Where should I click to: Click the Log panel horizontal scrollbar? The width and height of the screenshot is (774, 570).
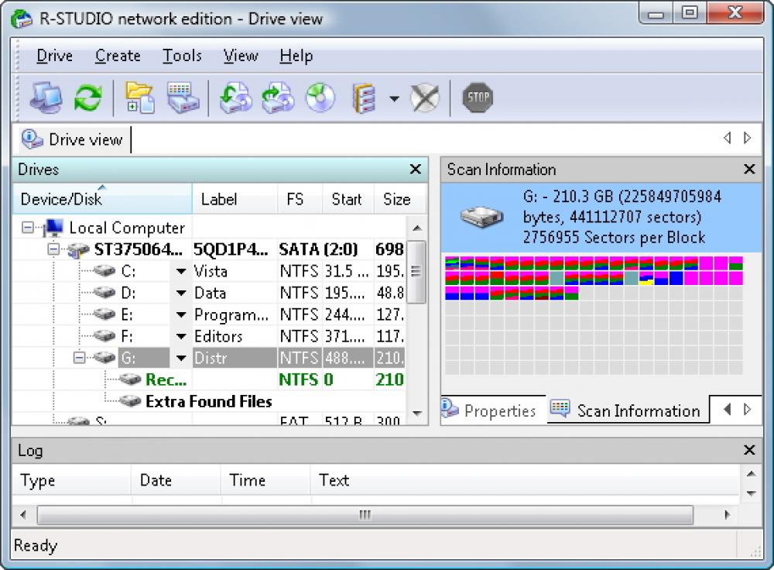(x=364, y=513)
